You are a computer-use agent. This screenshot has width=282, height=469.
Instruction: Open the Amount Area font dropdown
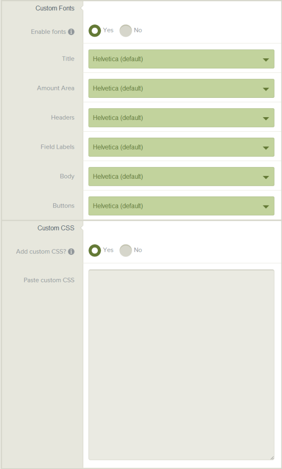point(181,88)
